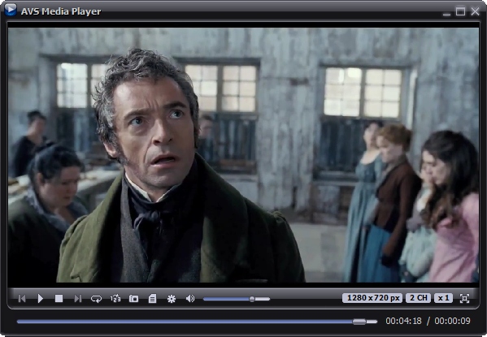Image resolution: width=487 pixels, height=337 pixels.
Task: Click the playback seek bar thumb
Action: point(359,322)
